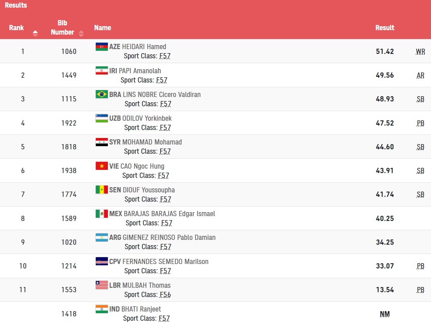Click the WR record abbreviation

[x=420, y=52]
